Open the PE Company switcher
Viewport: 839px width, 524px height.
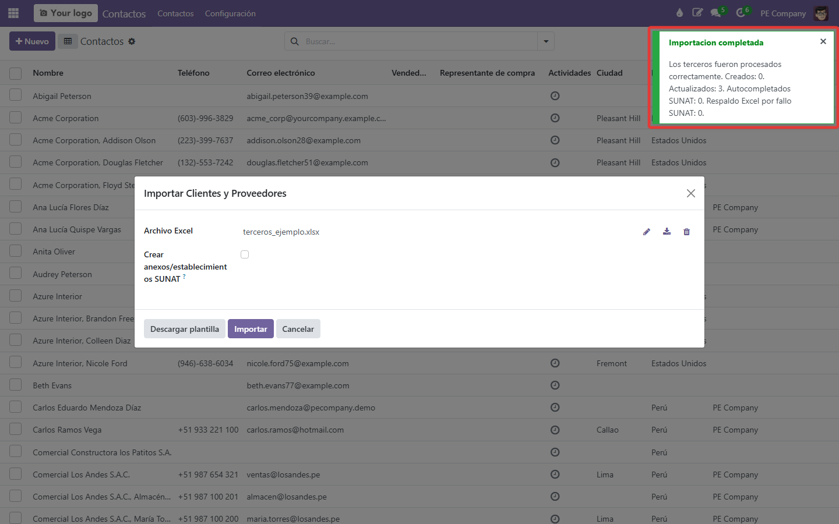[x=783, y=13]
